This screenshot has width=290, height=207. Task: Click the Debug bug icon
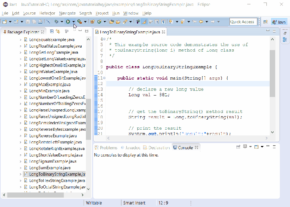point(57,22)
